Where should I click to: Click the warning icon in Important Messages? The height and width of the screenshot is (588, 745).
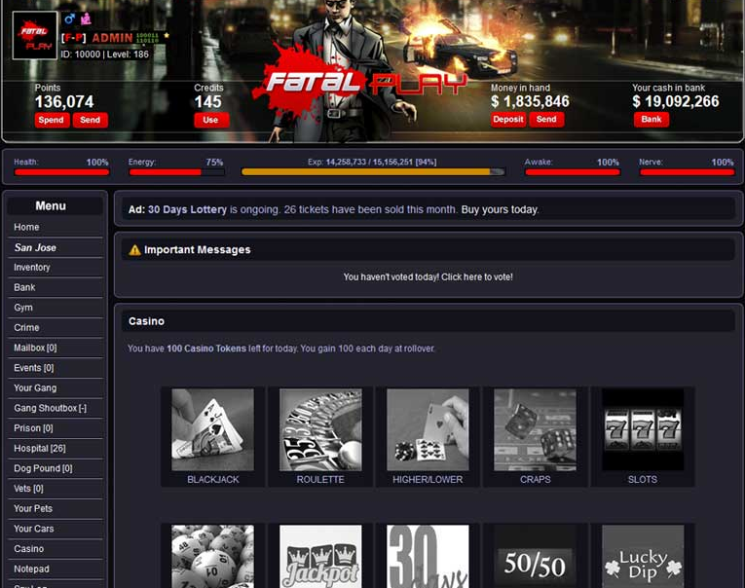(x=135, y=250)
